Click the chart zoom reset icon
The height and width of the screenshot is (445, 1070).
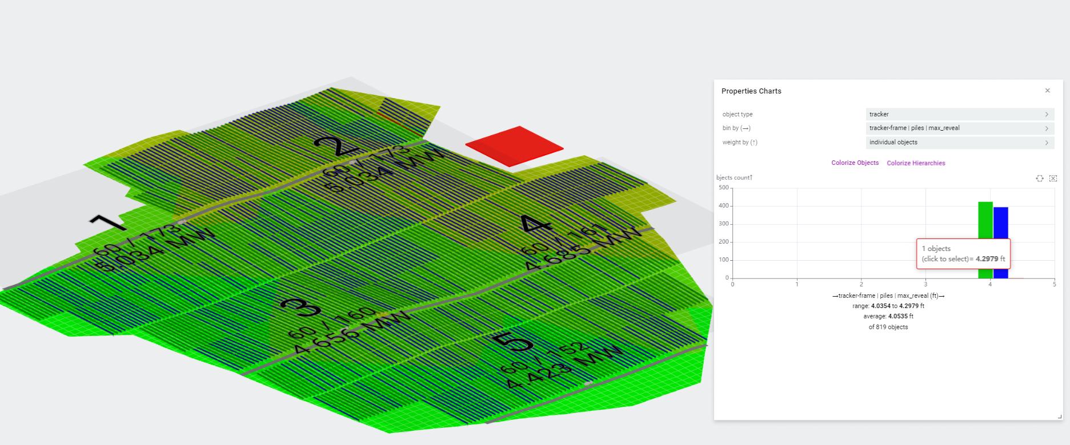tap(1053, 179)
